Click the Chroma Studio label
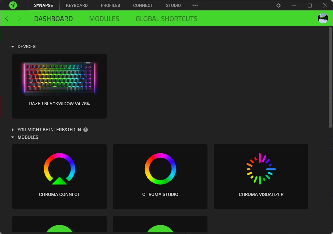333x234 pixels. point(160,194)
